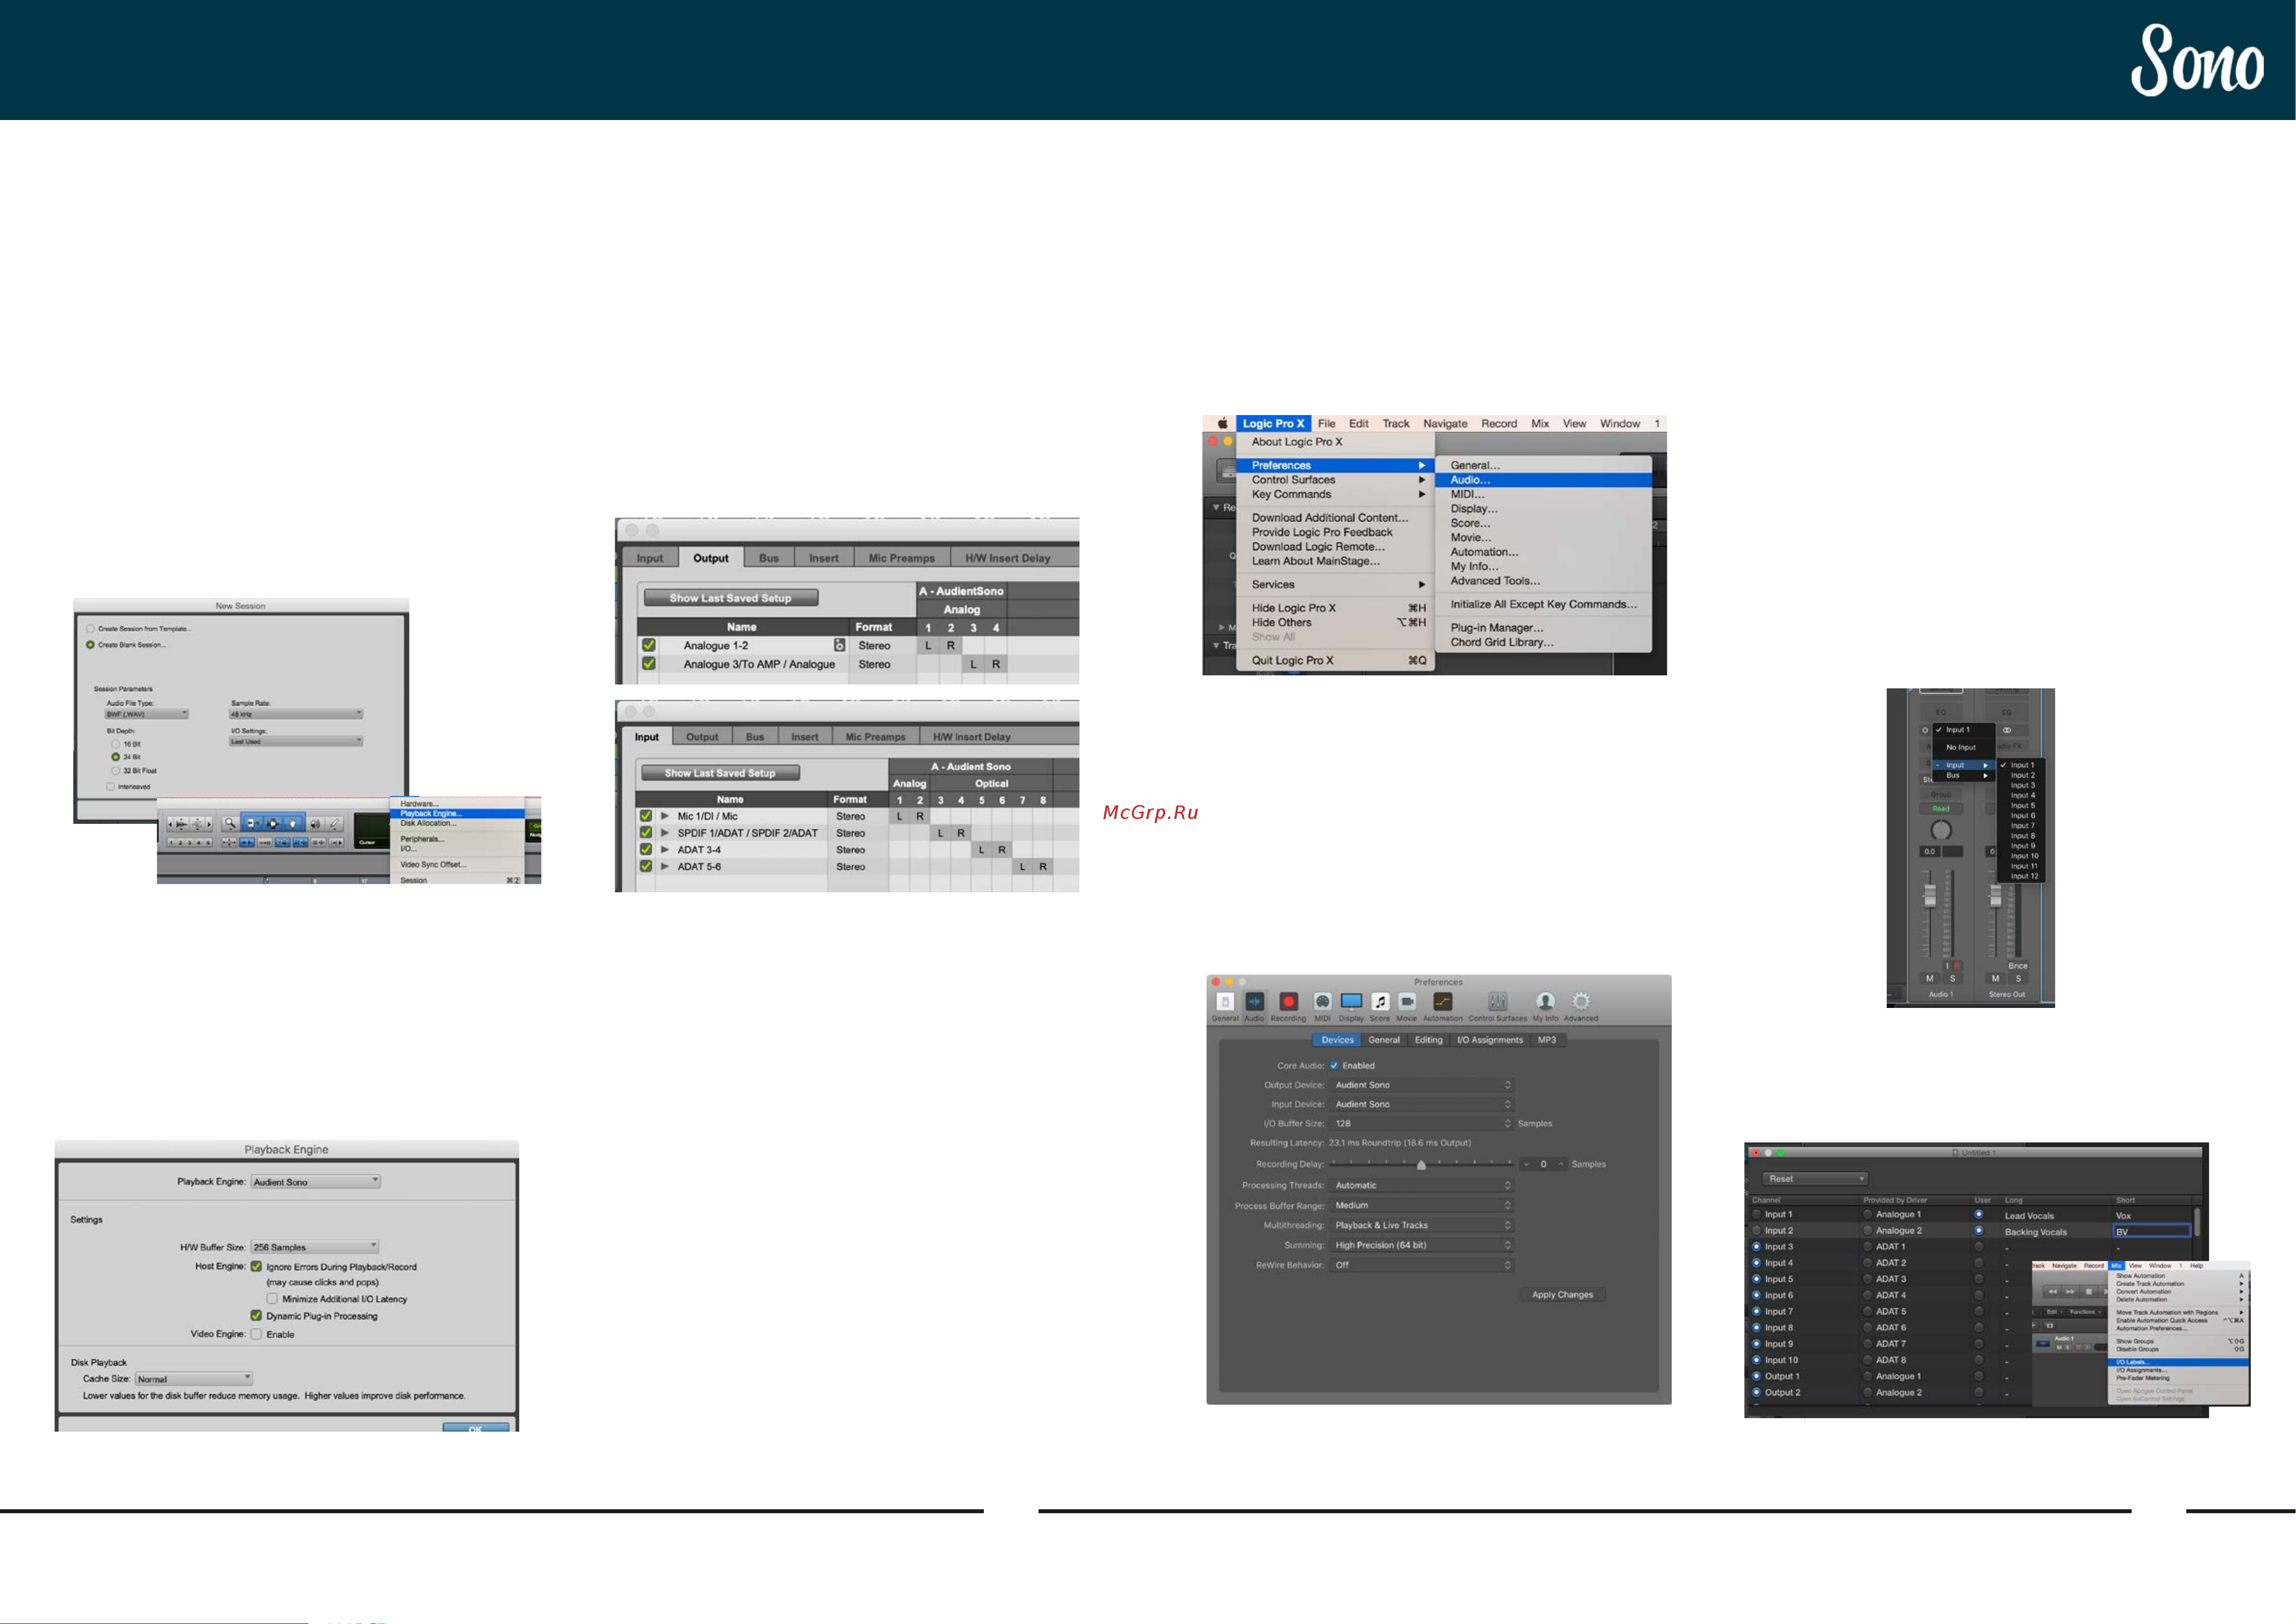Click Show Last Saved Setup in Input tab
The height and width of the screenshot is (1624, 2296).
[x=720, y=773]
